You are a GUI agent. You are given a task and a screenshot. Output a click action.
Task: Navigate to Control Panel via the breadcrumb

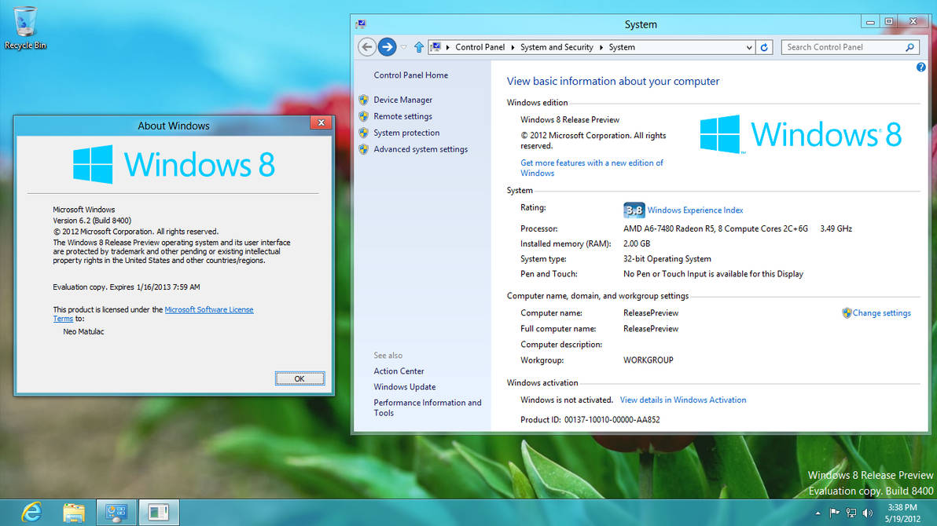(480, 47)
